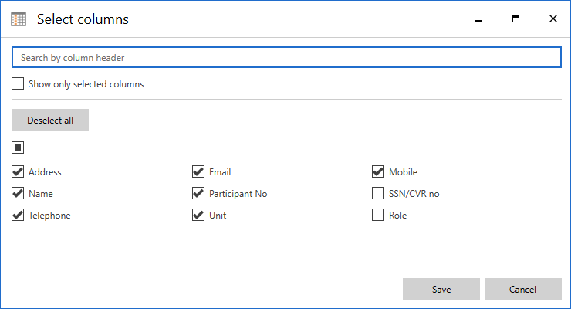Uncheck the Telephone column
The width and height of the screenshot is (571, 309).
[x=18, y=215]
